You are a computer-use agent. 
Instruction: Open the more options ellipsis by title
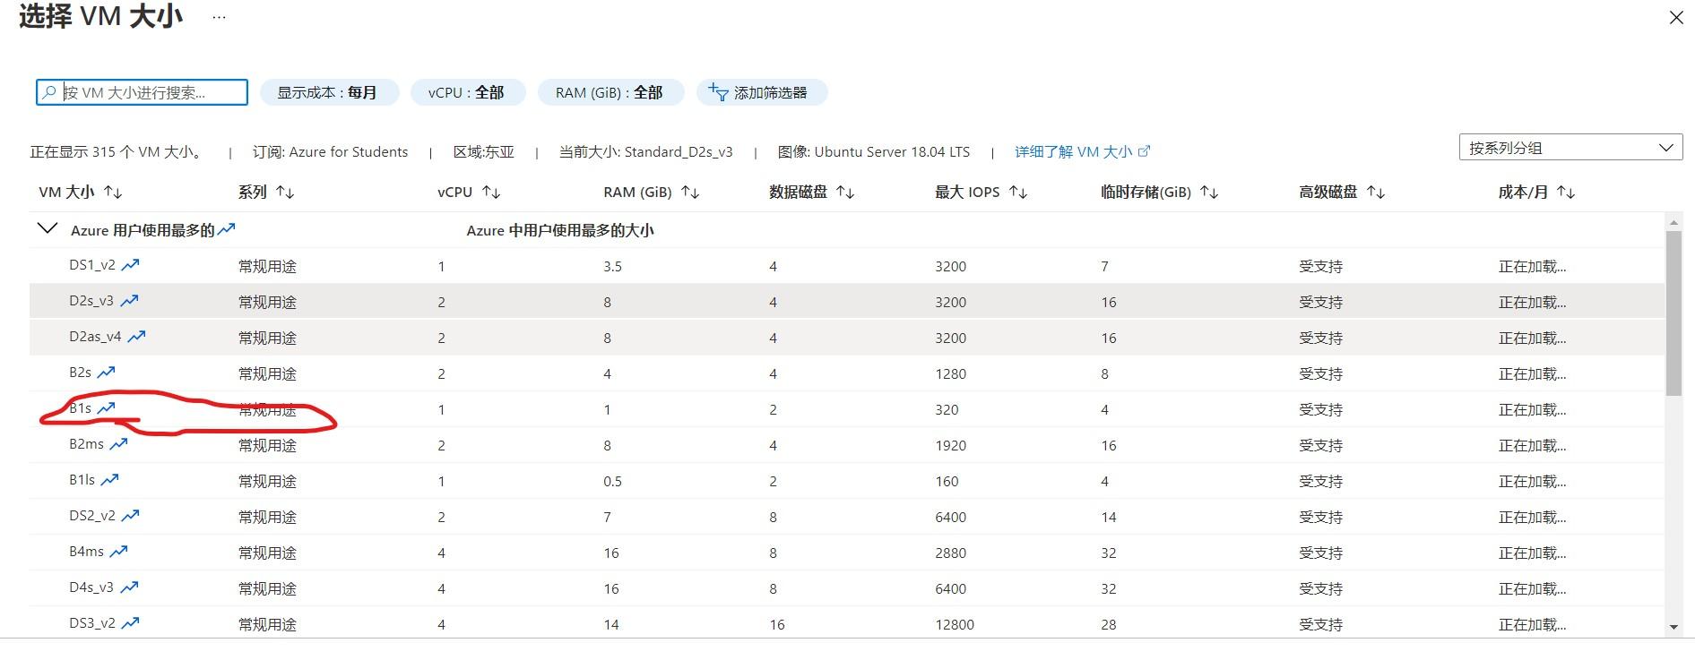(x=219, y=17)
